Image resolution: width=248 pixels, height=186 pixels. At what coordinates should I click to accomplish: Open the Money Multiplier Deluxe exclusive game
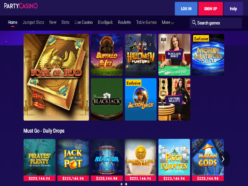(x=208, y=55)
